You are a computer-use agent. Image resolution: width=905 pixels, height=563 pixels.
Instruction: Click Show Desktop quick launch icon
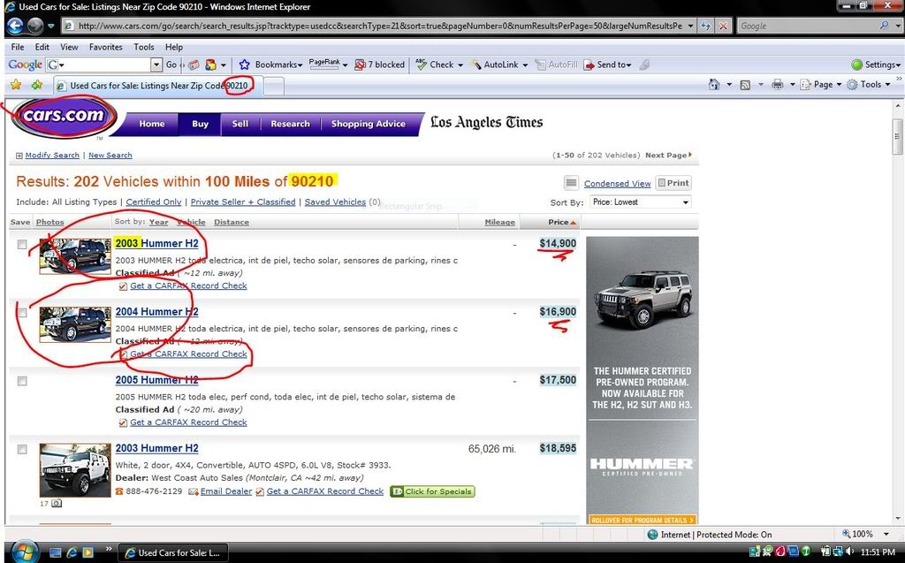pyautogui.click(x=56, y=552)
